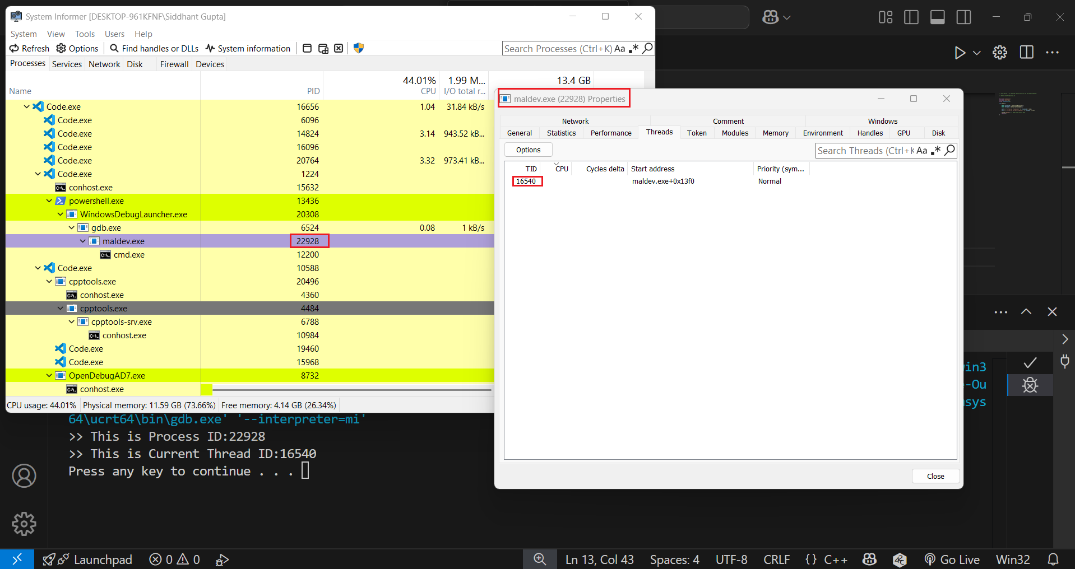
Task: Toggle case-sensitive Aa in process search
Action: pos(620,49)
